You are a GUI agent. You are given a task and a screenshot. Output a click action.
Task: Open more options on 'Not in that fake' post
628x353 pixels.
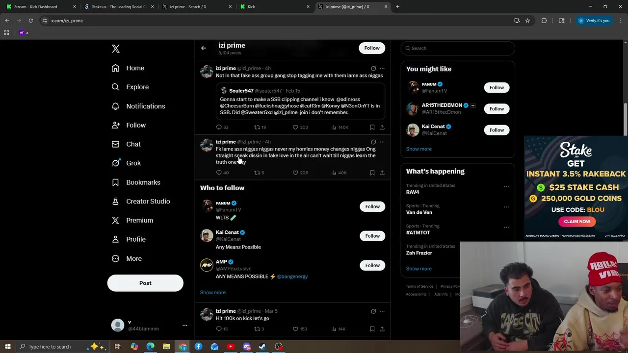click(382, 68)
